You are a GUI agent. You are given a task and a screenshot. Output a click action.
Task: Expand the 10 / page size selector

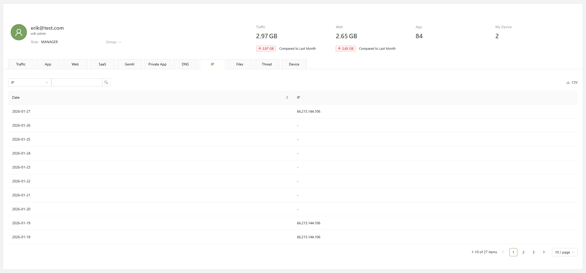pyautogui.click(x=564, y=252)
